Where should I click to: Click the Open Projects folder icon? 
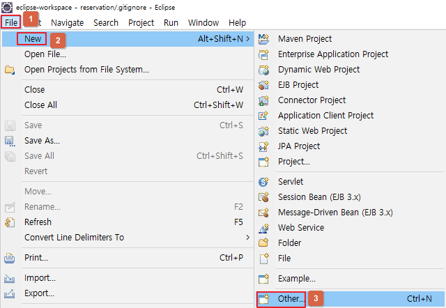click(x=10, y=70)
